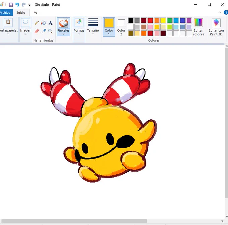Click the Formas shapes icon
The width and height of the screenshot is (228, 225).
click(79, 22)
